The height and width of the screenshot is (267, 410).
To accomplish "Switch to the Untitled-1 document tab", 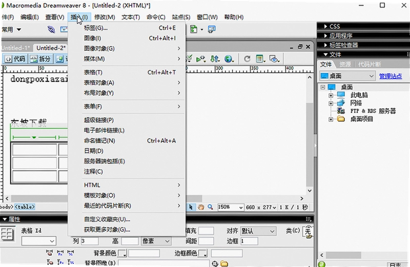I will [x=15, y=48].
